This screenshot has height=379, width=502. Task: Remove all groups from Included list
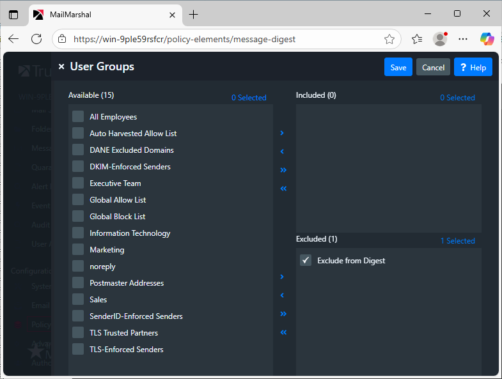283,189
